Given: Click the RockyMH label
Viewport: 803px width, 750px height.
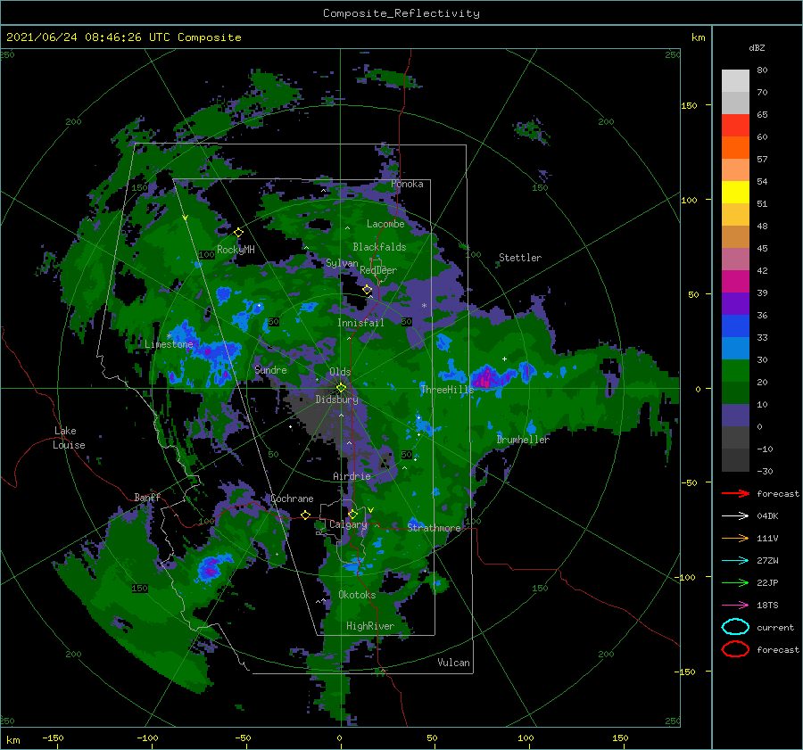Looking at the screenshot, I should click(236, 250).
